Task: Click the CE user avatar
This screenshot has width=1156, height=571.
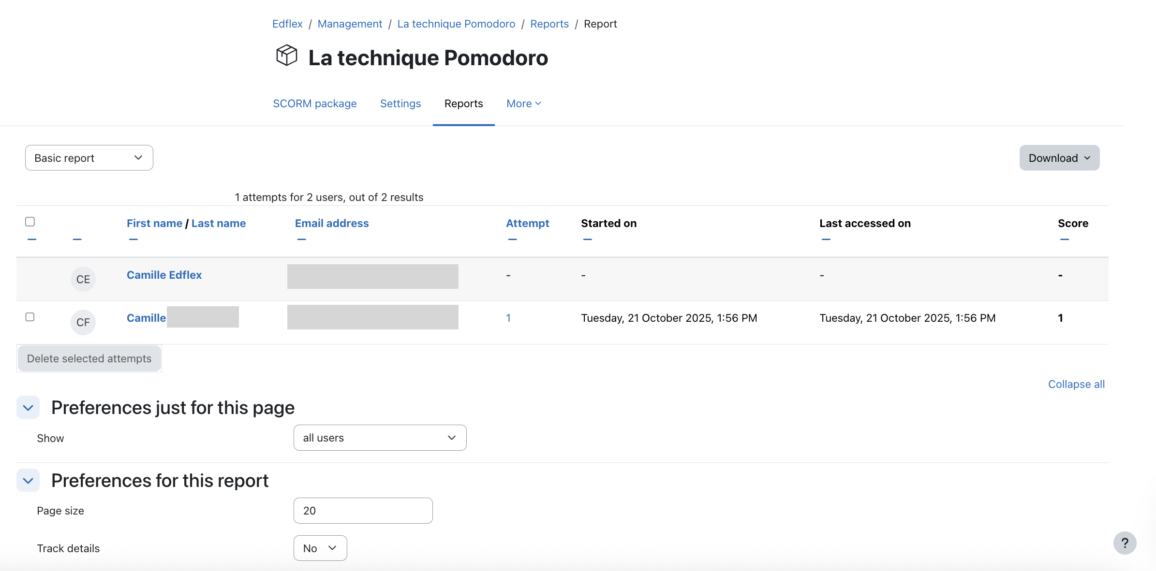Action: pyautogui.click(x=83, y=279)
